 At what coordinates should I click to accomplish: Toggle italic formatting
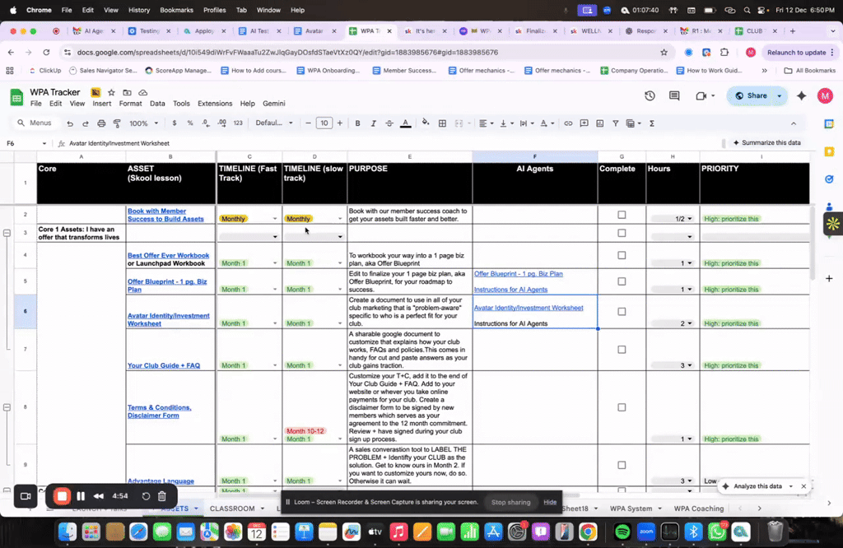pos(373,123)
